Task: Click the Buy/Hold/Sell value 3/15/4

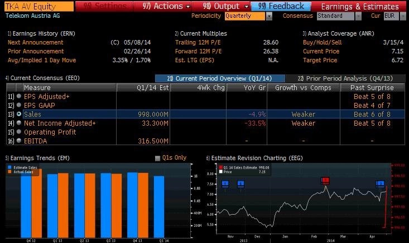Action: (x=393, y=42)
